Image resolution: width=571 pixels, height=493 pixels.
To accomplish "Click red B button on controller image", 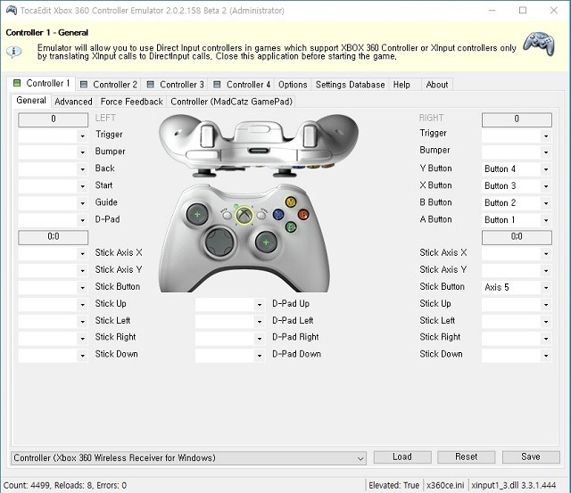I will 303,214.
